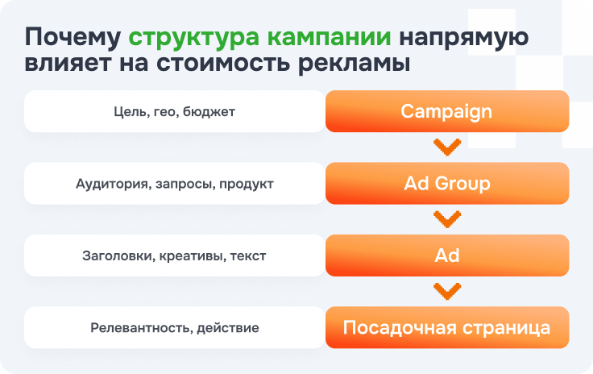
Task: Click the orange Ad block
Action: coord(446,256)
